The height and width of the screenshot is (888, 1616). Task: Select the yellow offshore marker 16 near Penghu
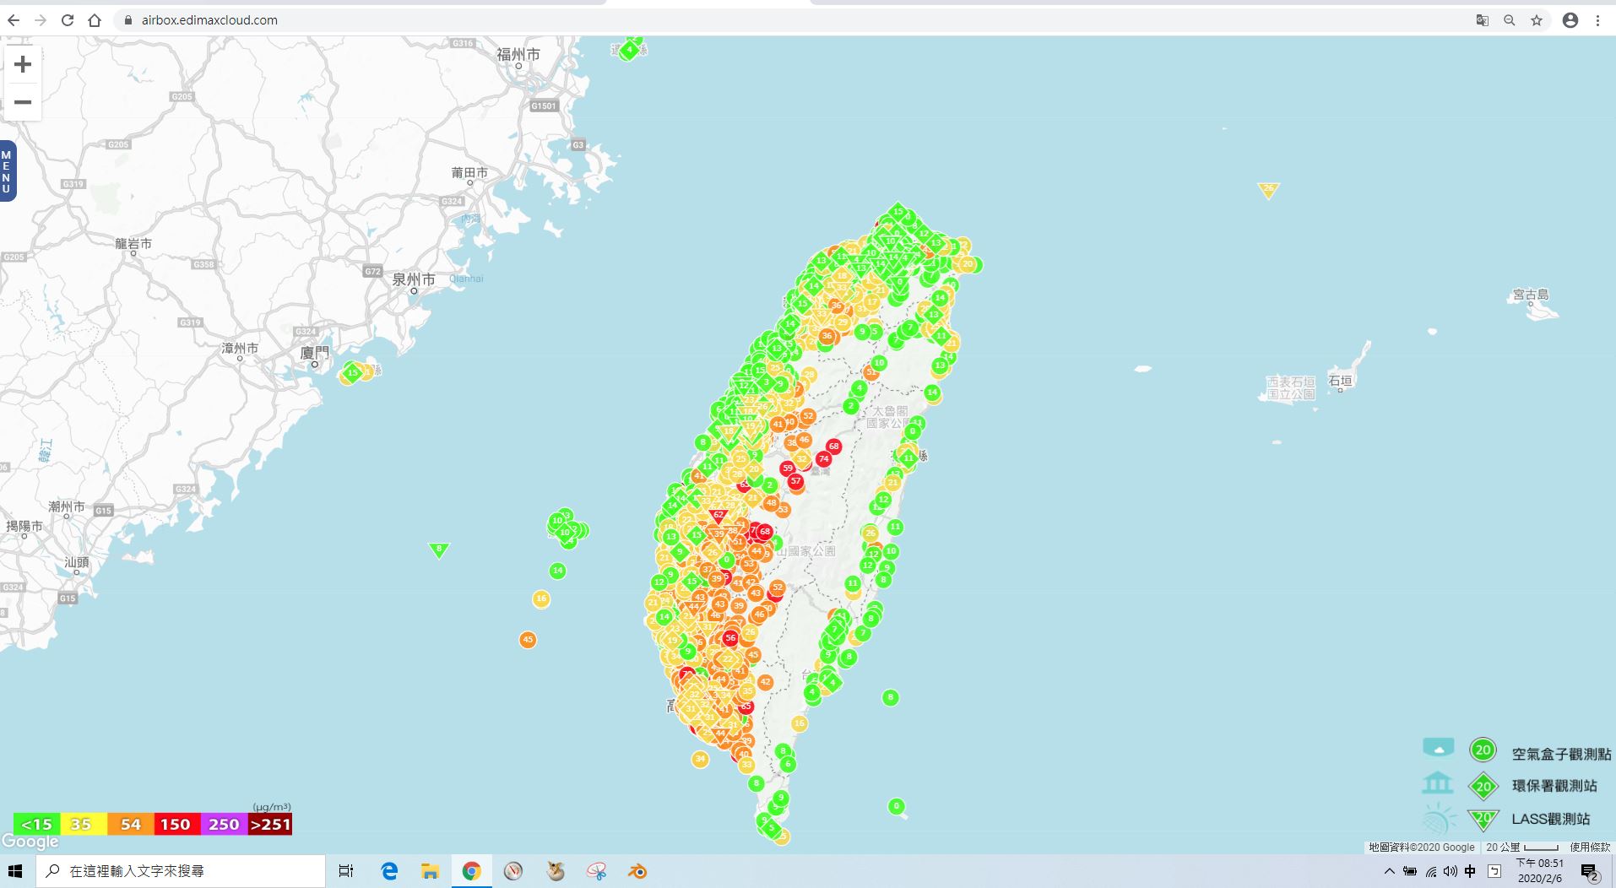click(541, 599)
